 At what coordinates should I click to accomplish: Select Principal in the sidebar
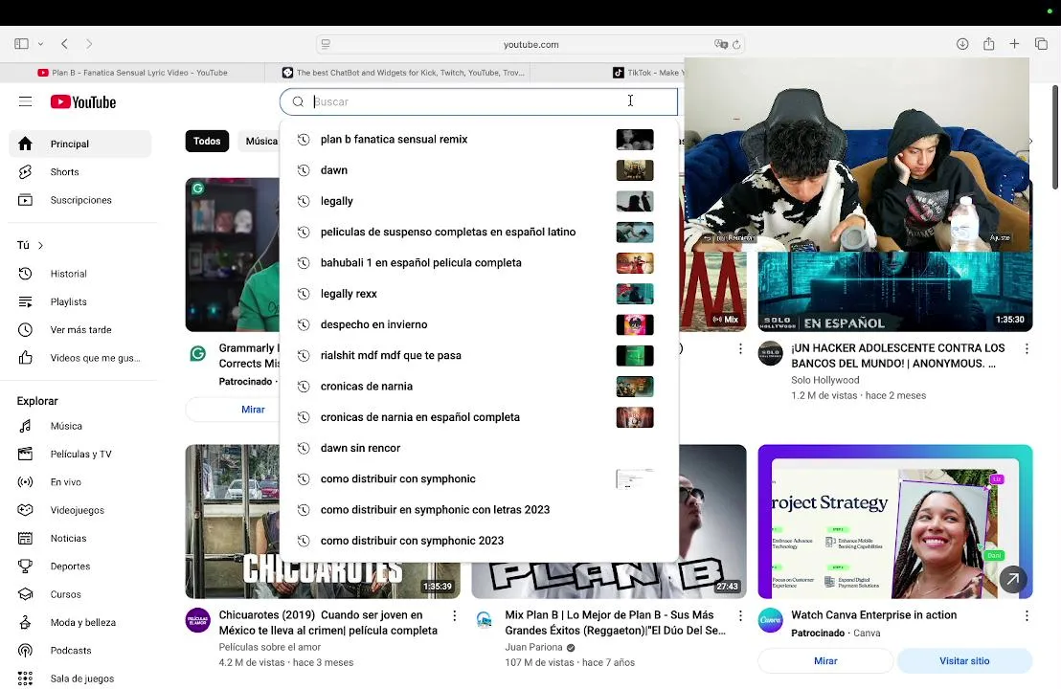click(79, 144)
